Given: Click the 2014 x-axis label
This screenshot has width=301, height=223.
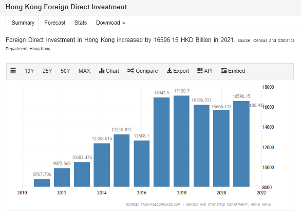Looking at the screenshot, I should point(102,193).
